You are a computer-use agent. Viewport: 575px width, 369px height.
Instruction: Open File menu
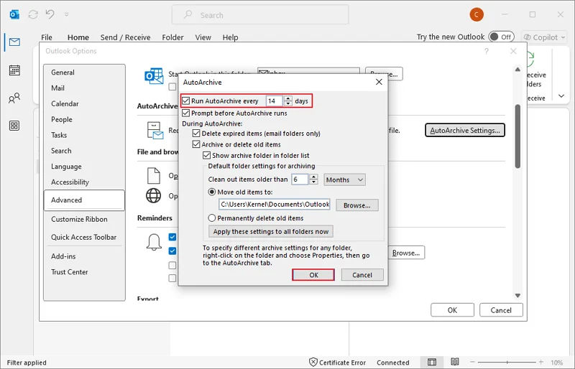point(47,37)
